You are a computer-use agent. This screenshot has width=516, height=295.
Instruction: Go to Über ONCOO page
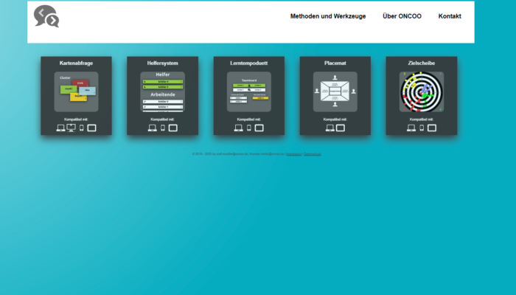(402, 16)
